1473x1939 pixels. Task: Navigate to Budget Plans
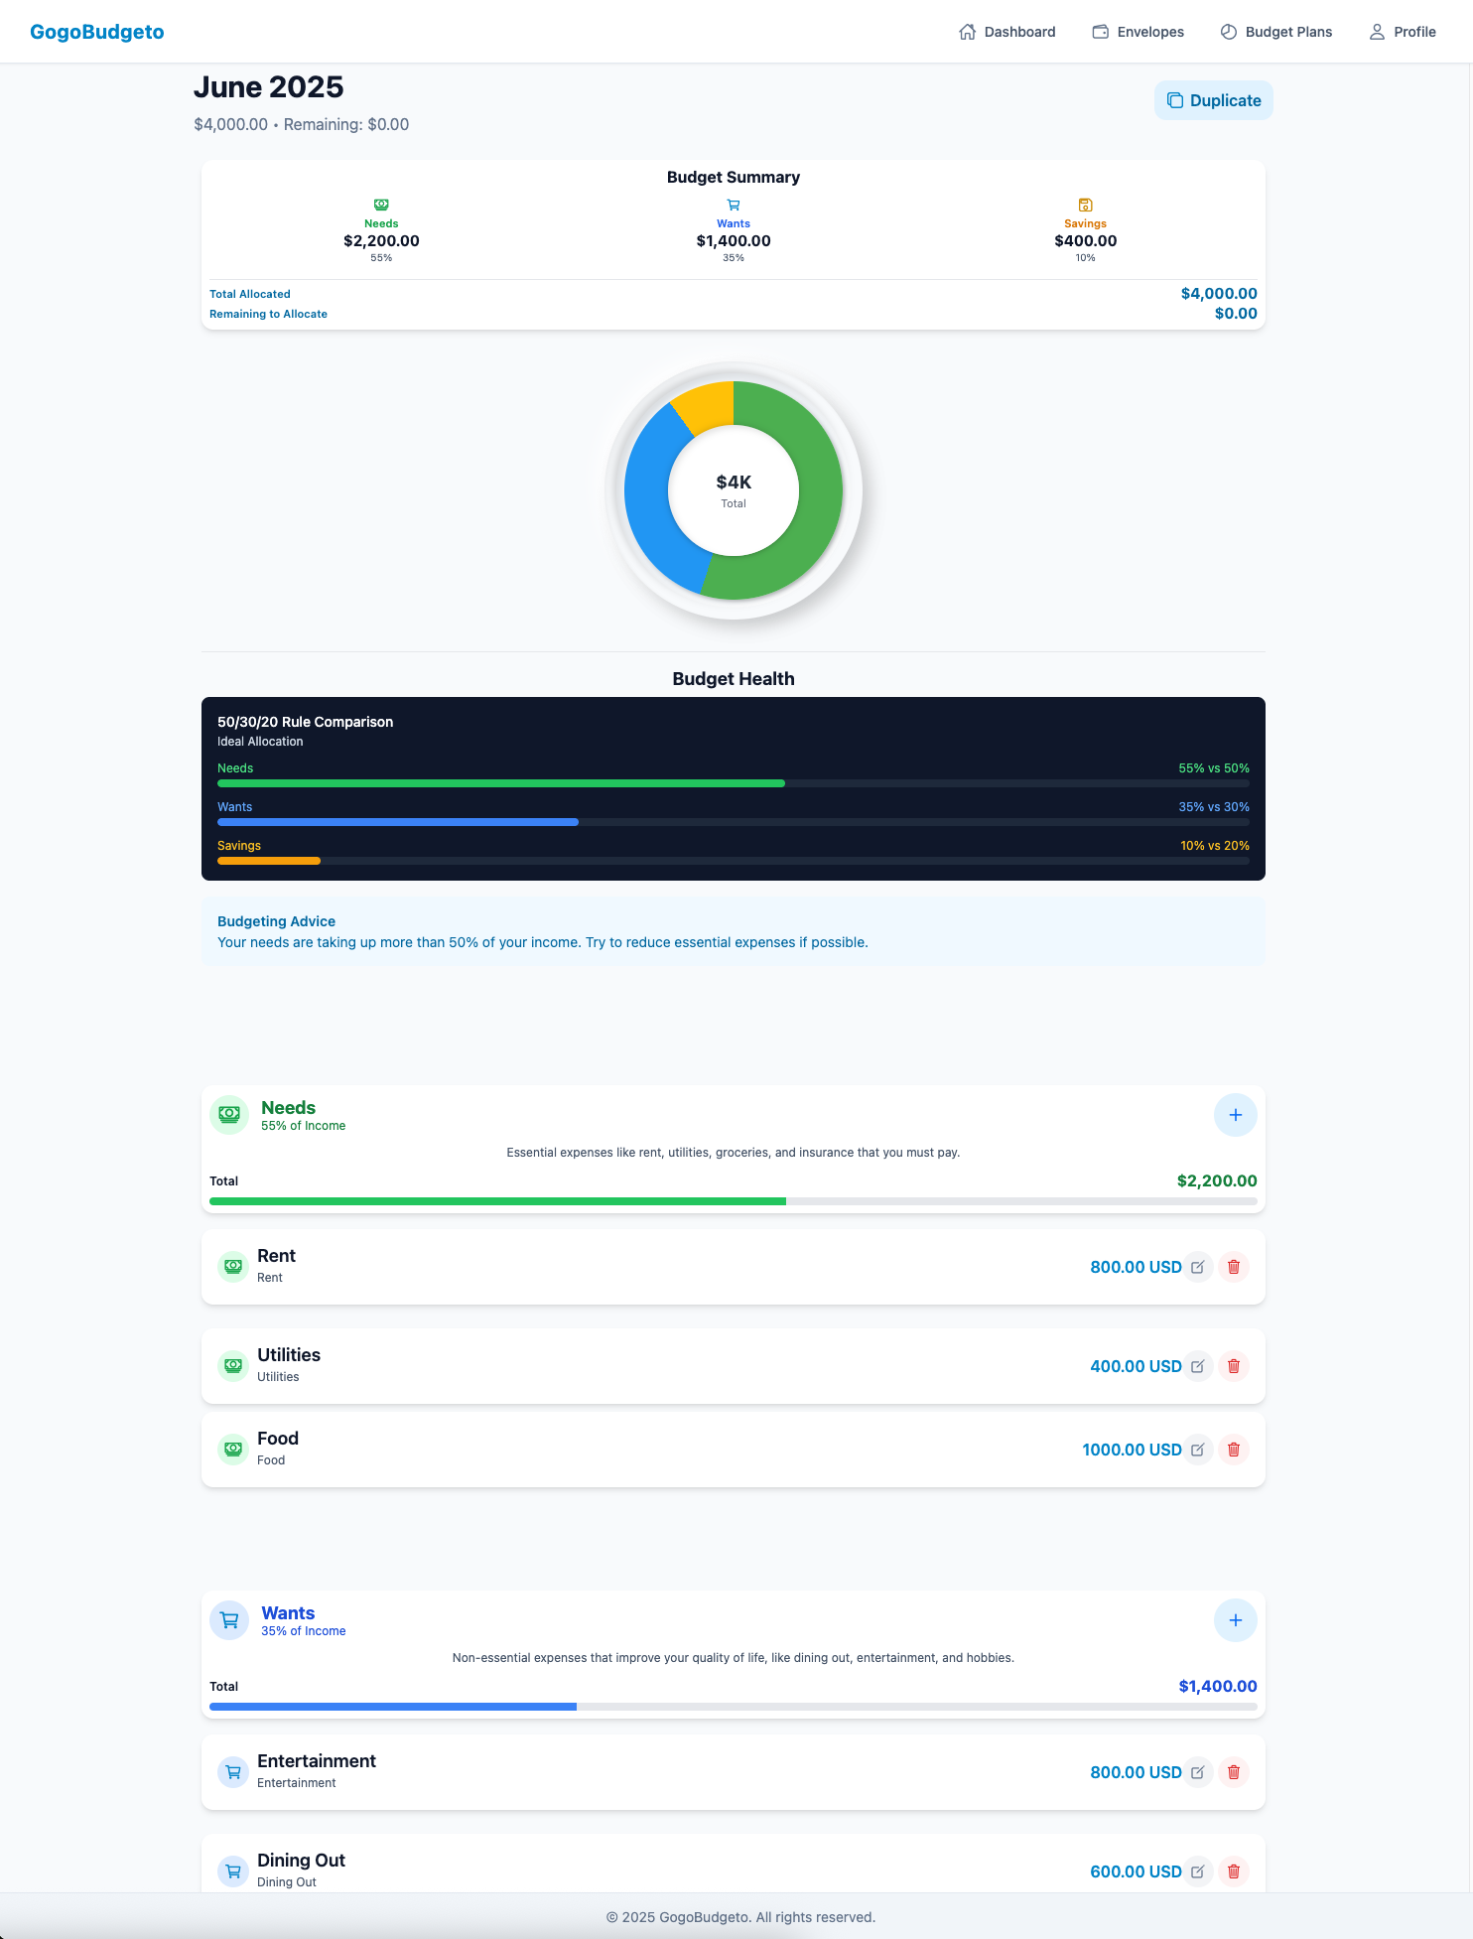tap(1276, 32)
